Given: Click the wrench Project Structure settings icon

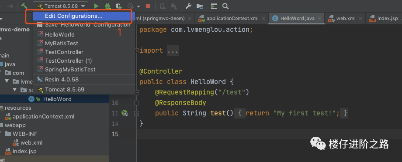Looking at the screenshot, I should point(188,6).
